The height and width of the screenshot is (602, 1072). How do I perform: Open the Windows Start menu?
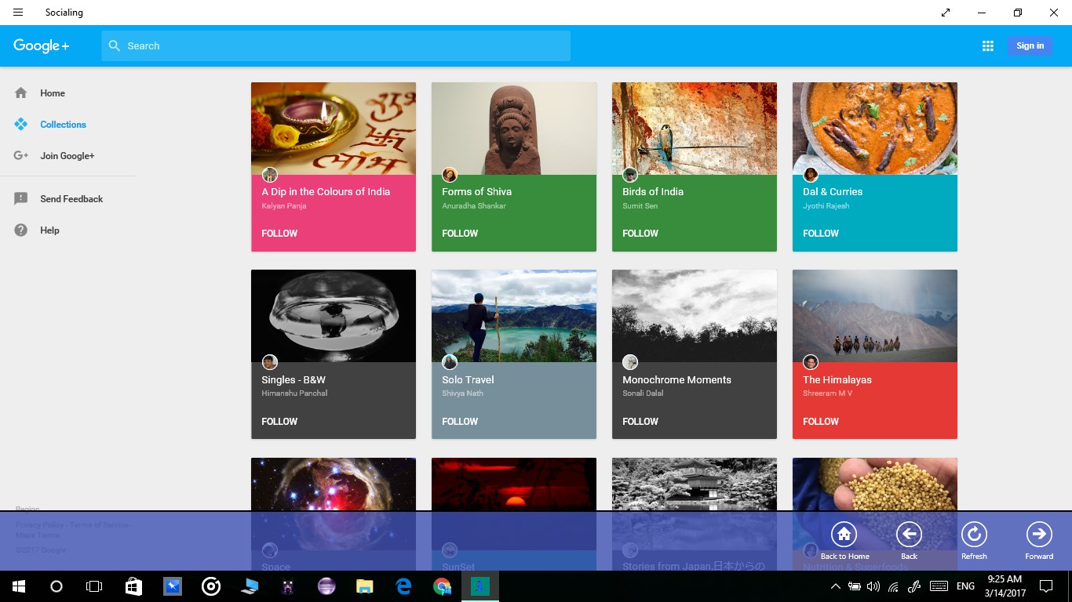[x=19, y=586]
